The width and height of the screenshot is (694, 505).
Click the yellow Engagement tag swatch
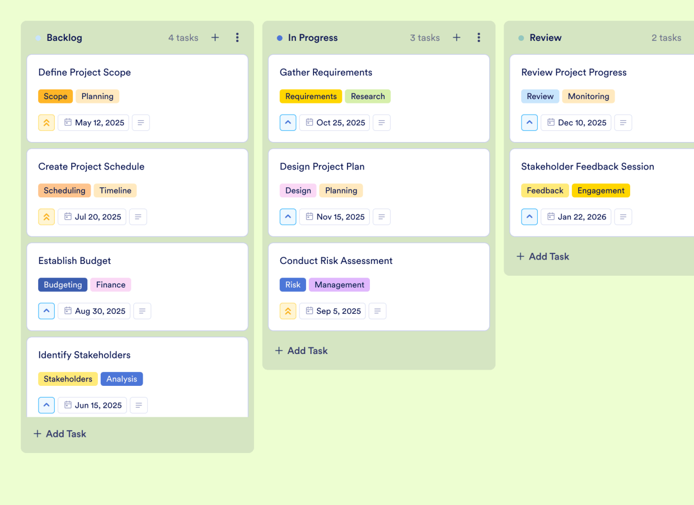[601, 190]
